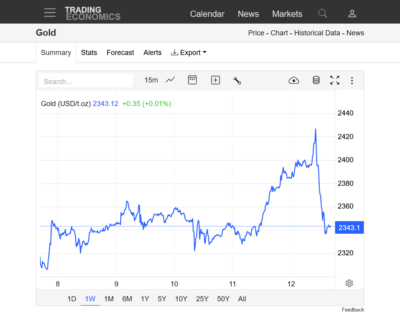Screen dimensions: 400x317
Task: Open the chart tools wrench icon
Action: 237,81
